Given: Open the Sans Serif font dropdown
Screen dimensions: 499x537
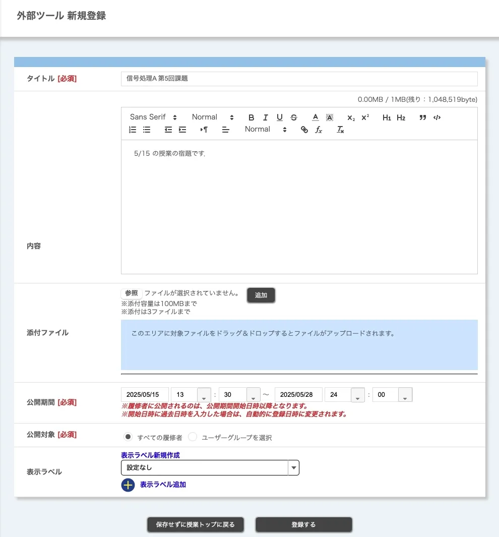Looking at the screenshot, I should (x=153, y=117).
